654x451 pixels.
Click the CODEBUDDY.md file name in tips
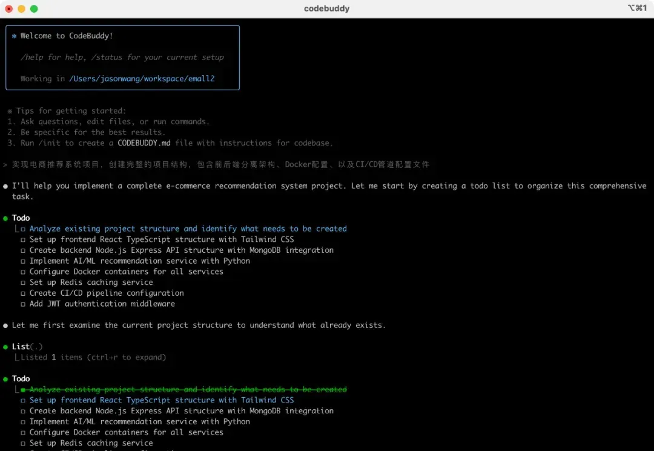coord(144,143)
